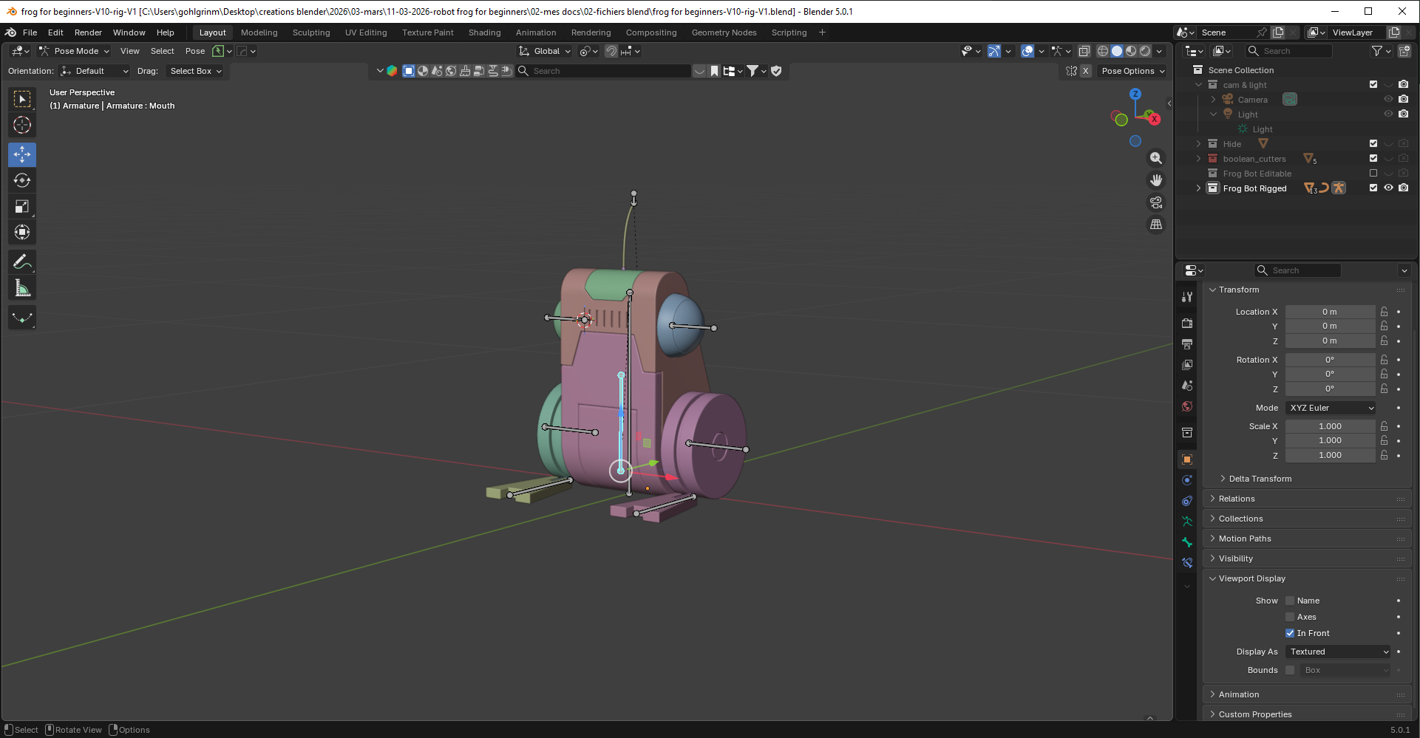
Task: Hide Frog Bot Rigged collection with eye icon
Action: (x=1388, y=188)
